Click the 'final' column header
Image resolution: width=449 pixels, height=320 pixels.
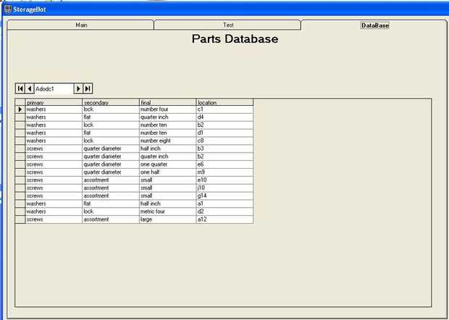167,103
